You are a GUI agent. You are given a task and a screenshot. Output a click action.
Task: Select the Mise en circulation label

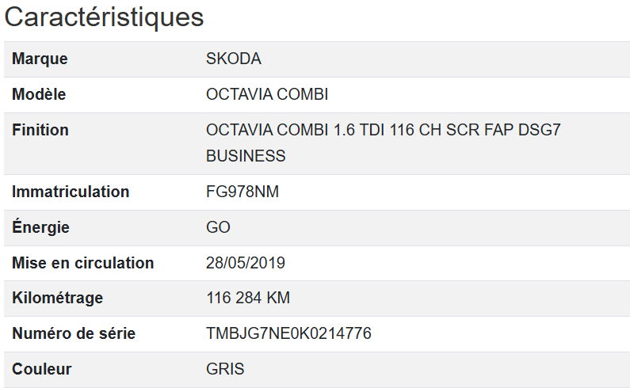[x=82, y=263]
